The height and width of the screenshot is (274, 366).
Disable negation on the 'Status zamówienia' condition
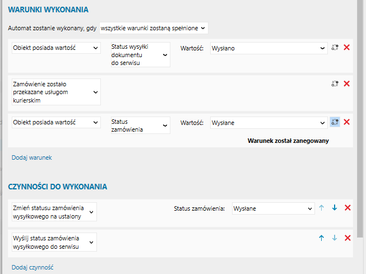335,122
